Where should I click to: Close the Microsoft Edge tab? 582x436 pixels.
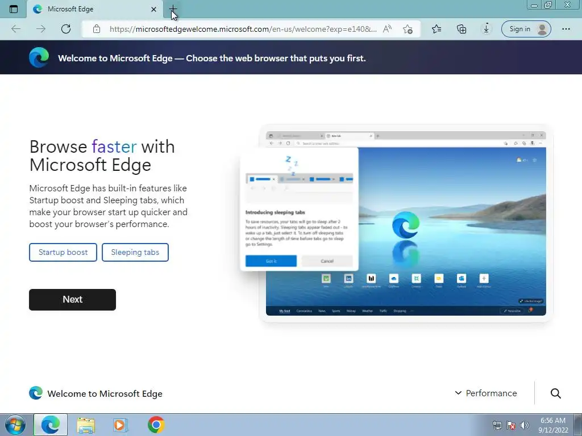[153, 9]
